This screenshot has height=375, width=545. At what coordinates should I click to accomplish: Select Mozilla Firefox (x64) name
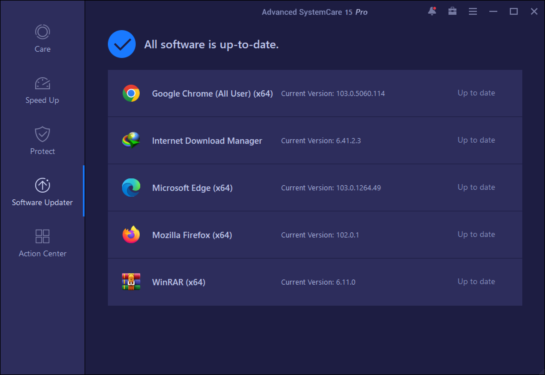click(x=192, y=235)
